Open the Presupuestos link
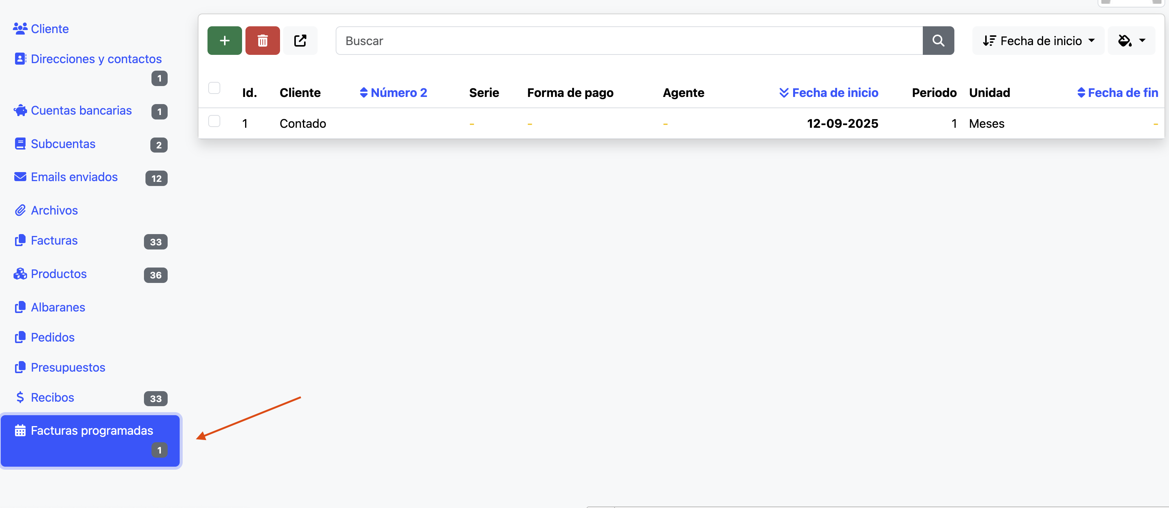This screenshot has height=508, width=1169. click(68, 367)
